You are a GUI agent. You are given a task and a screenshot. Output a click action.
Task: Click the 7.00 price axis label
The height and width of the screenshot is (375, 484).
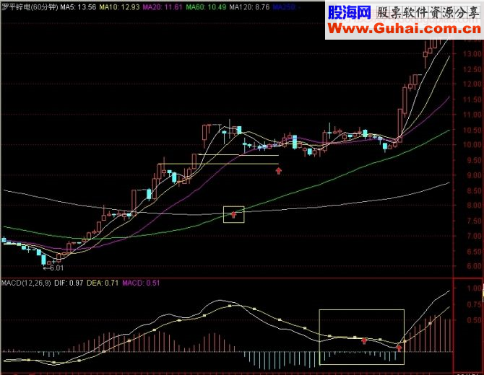(474, 236)
